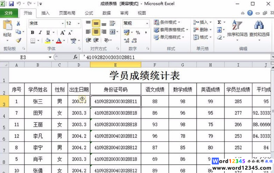Open the 文件 menu
Screen dimensions: 274x173
coord(9,13)
